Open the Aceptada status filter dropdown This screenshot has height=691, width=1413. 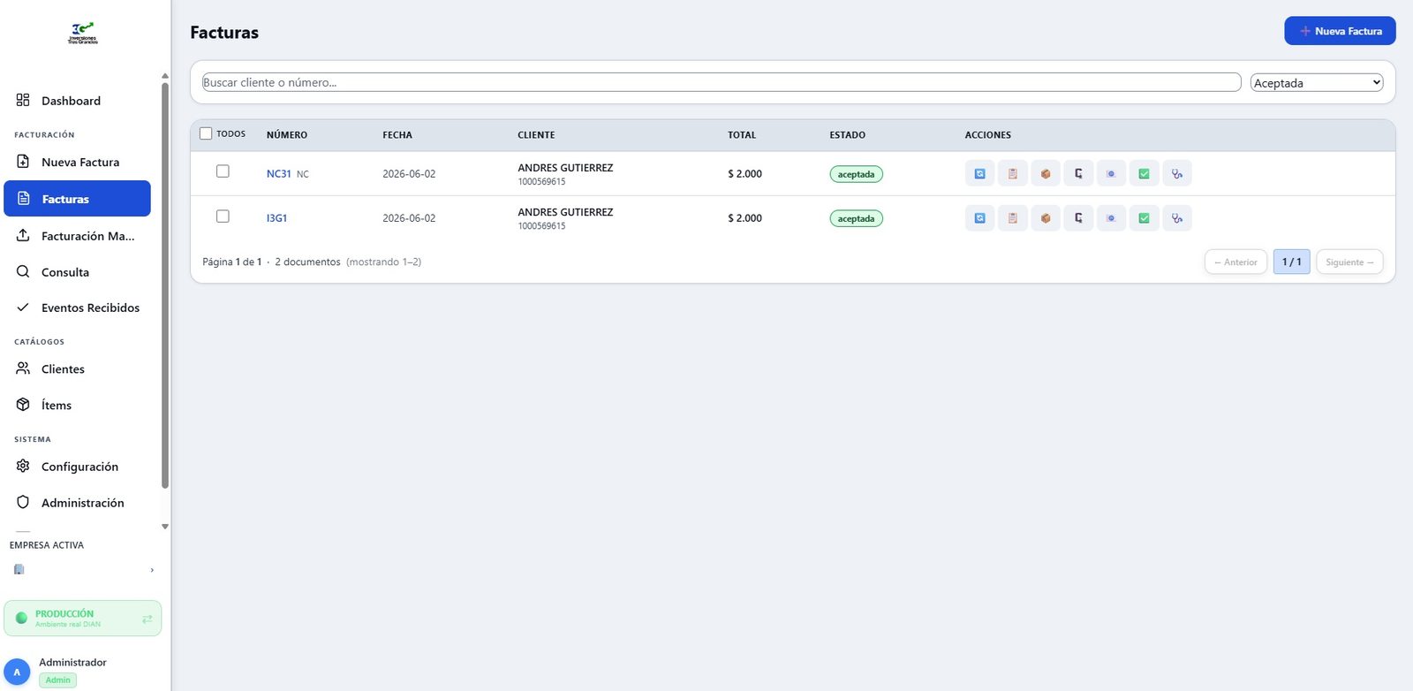(1317, 83)
